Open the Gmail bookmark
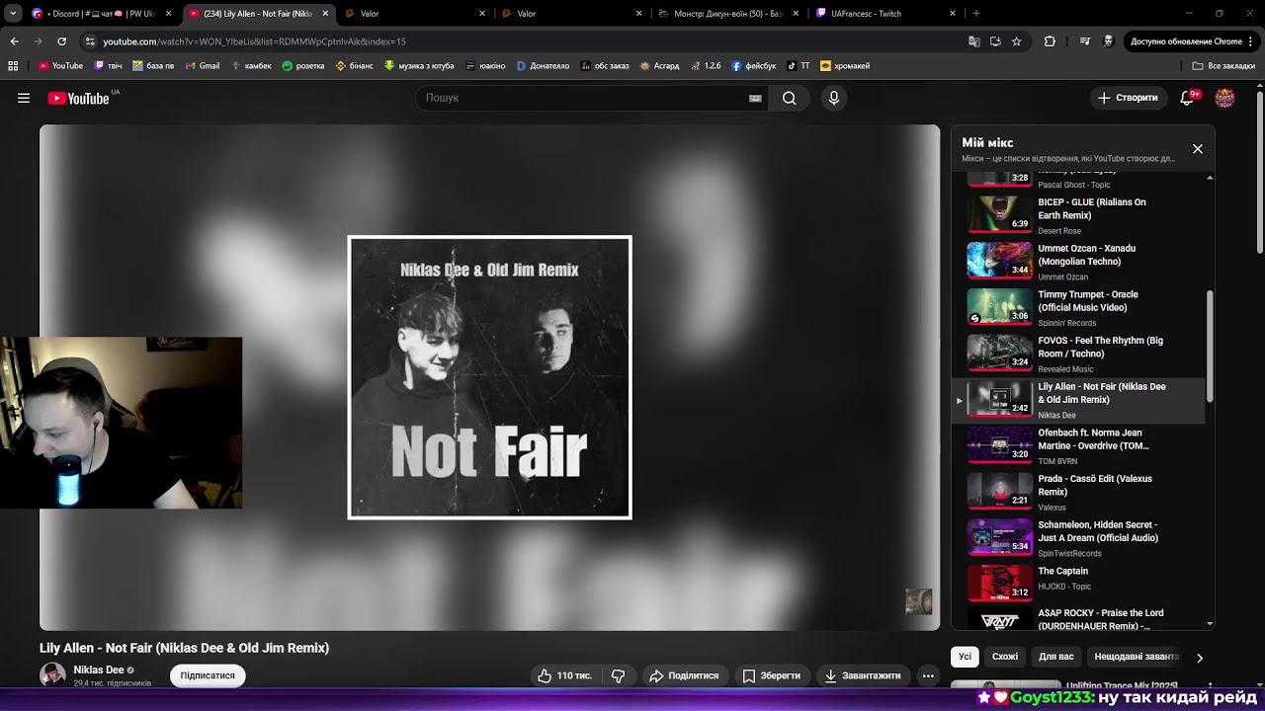This screenshot has width=1265, height=711. (x=203, y=66)
